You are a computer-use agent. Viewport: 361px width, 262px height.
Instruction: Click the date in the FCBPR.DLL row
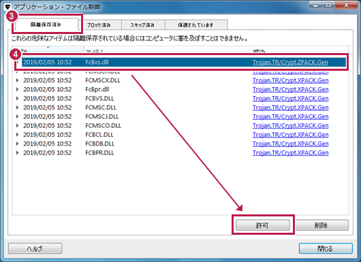48,152
